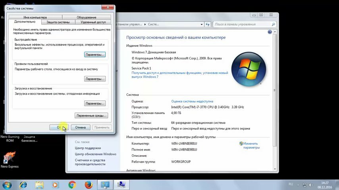Viewport: 339px width, 190px height.
Task: Switch to the Защита системы tab
Action: pyautogui.click(x=58, y=22)
